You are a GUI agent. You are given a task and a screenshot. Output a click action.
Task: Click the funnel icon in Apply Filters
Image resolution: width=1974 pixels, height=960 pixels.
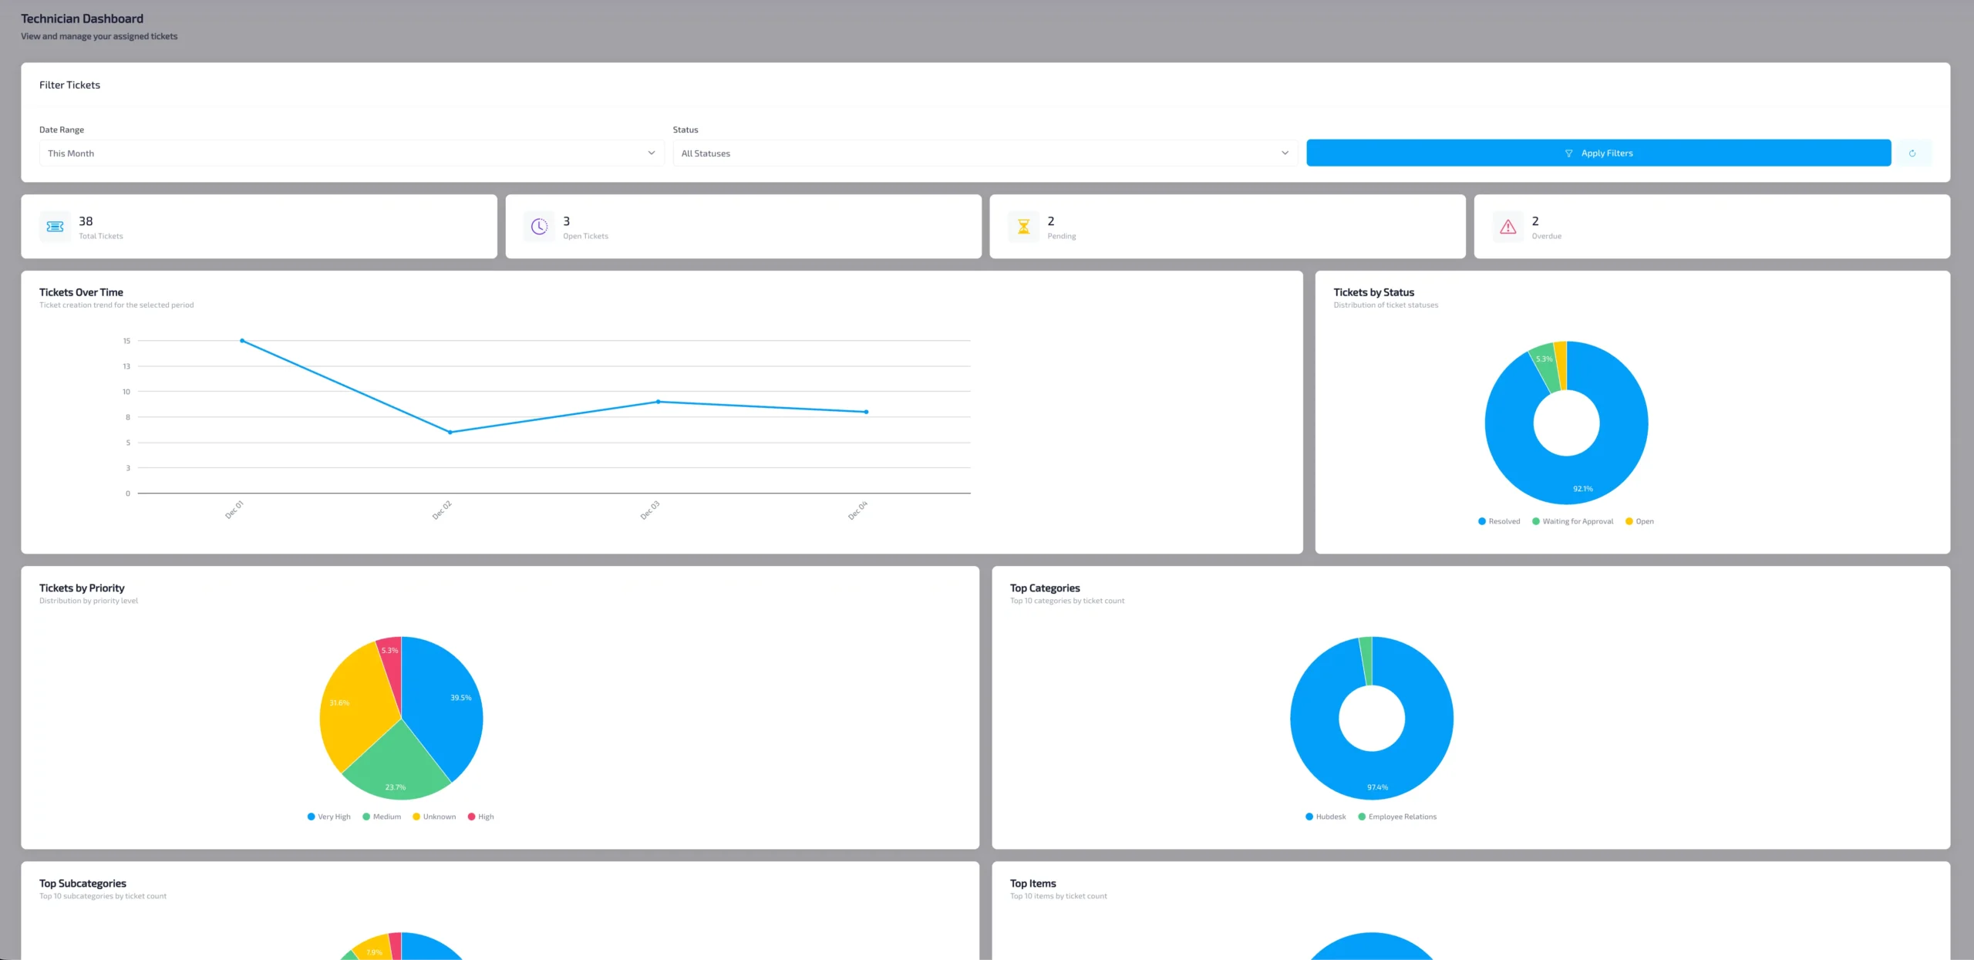[x=1568, y=153]
